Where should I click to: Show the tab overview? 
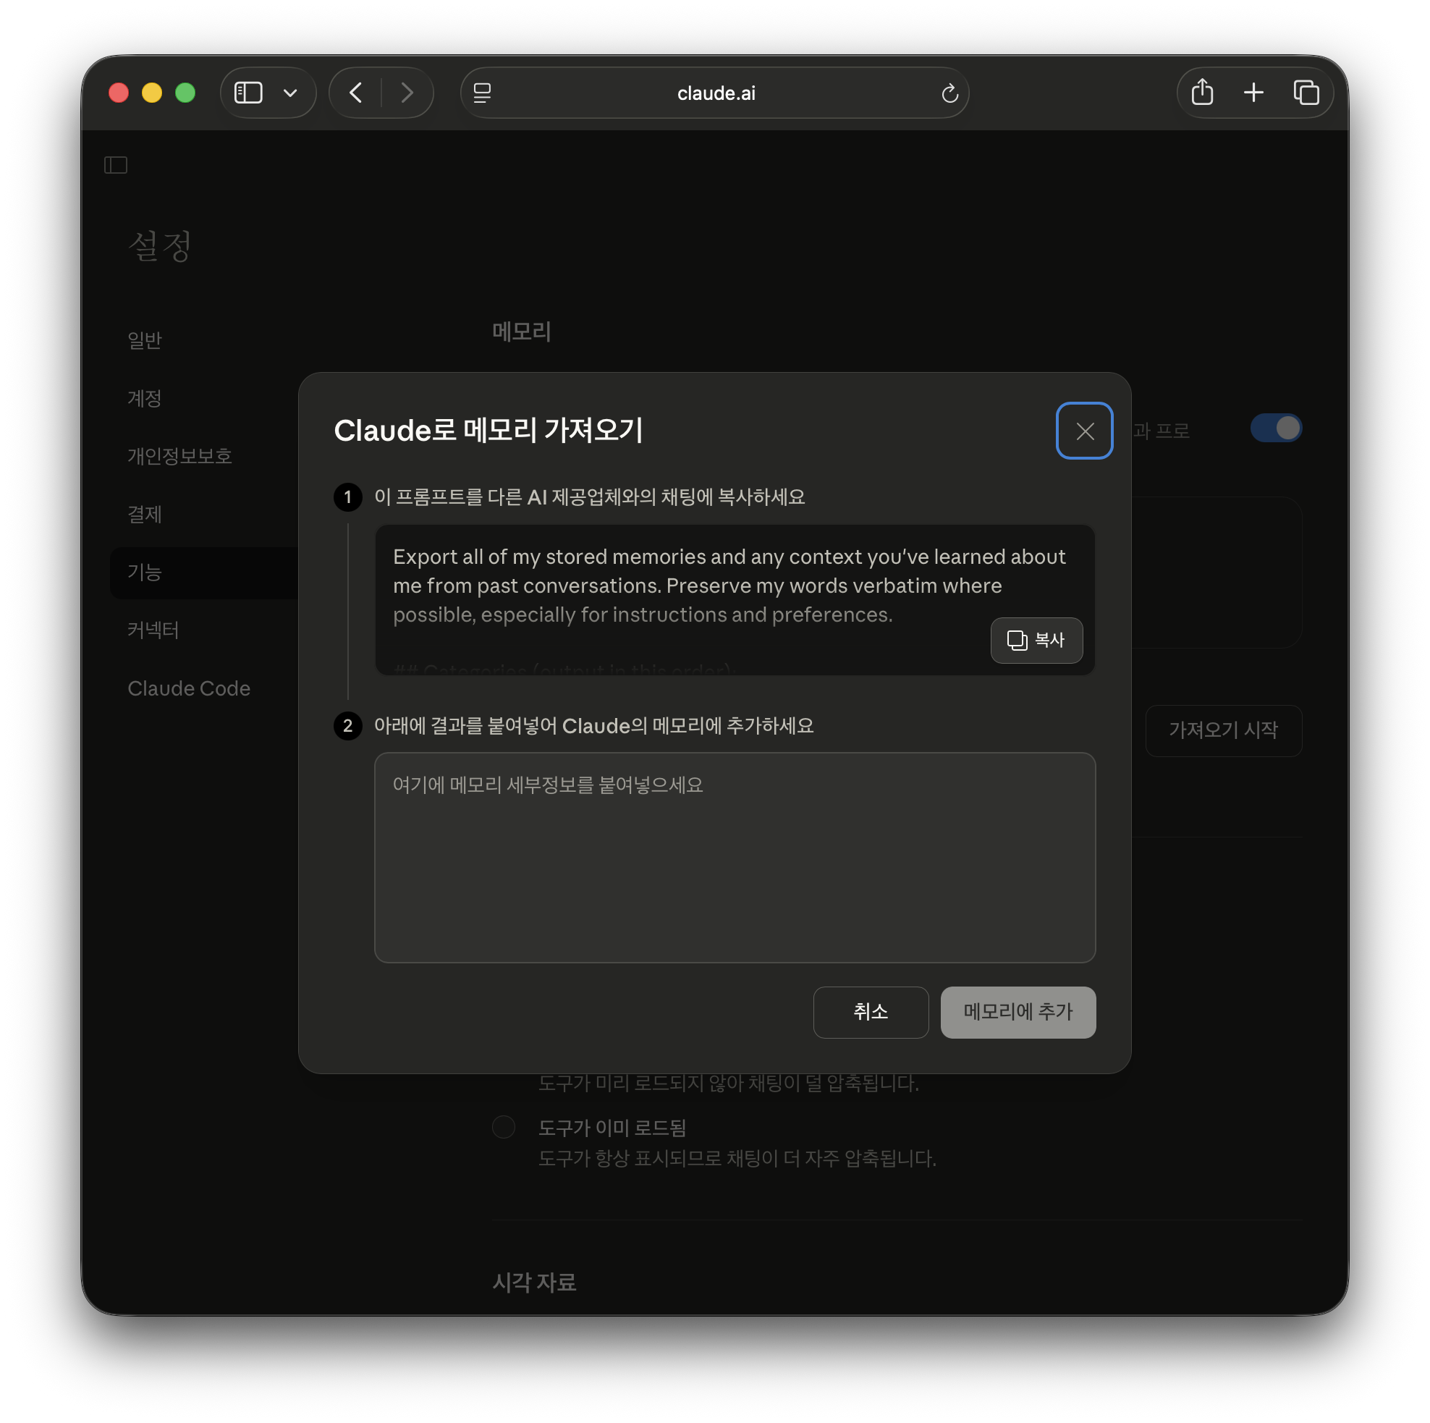(x=1306, y=93)
